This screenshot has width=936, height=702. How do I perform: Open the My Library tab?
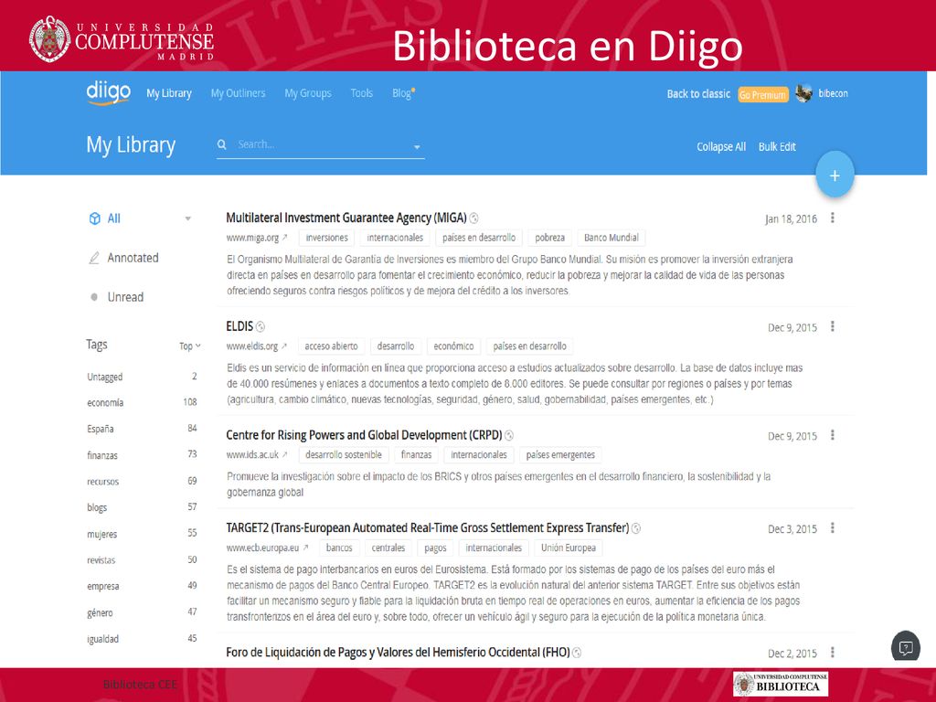pyautogui.click(x=169, y=93)
